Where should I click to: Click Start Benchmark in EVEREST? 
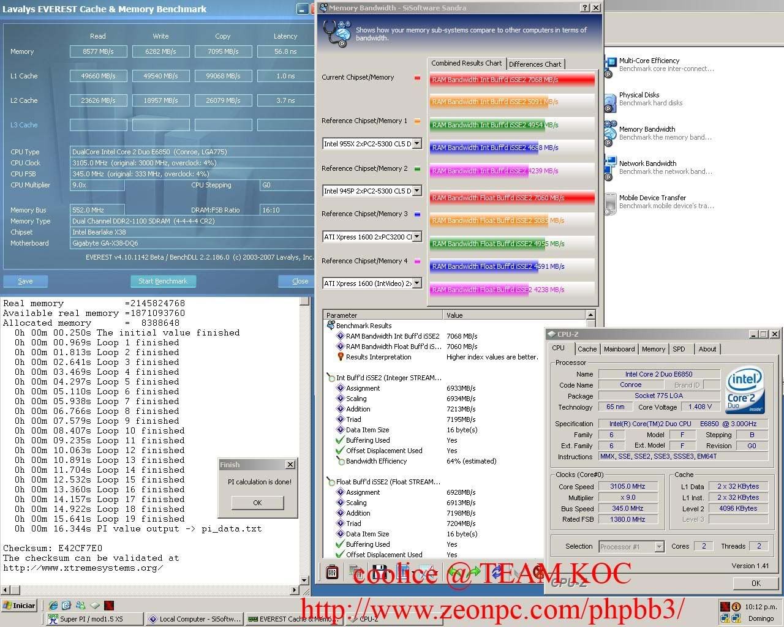pos(163,281)
